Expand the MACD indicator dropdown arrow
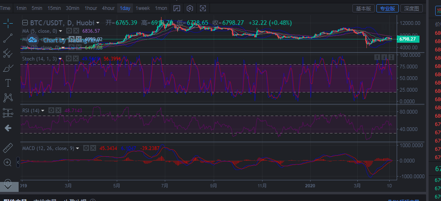Screen dimensions: 441x201 coord(78,148)
